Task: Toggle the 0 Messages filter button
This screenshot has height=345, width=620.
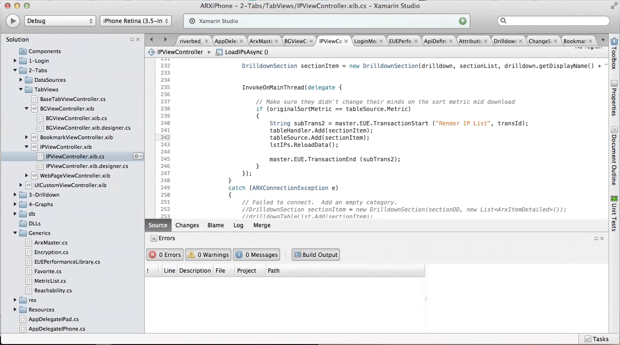Action: pos(257,255)
